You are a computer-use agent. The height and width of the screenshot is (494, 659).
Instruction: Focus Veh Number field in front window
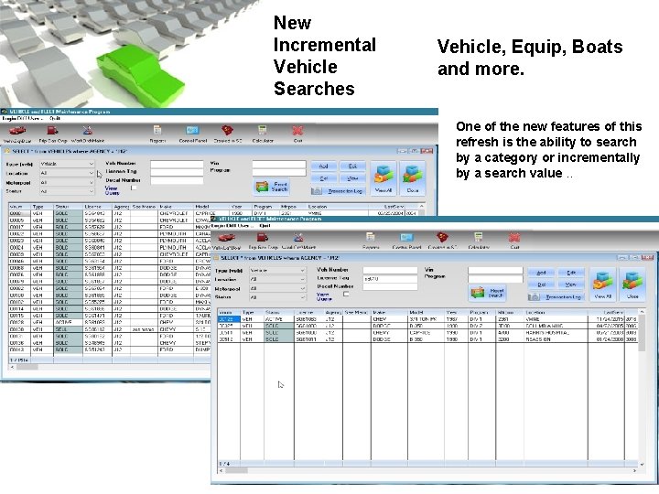[390, 270]
